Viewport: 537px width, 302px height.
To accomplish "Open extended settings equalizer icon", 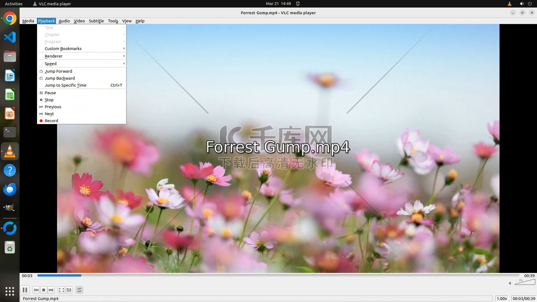I will 69,290.
